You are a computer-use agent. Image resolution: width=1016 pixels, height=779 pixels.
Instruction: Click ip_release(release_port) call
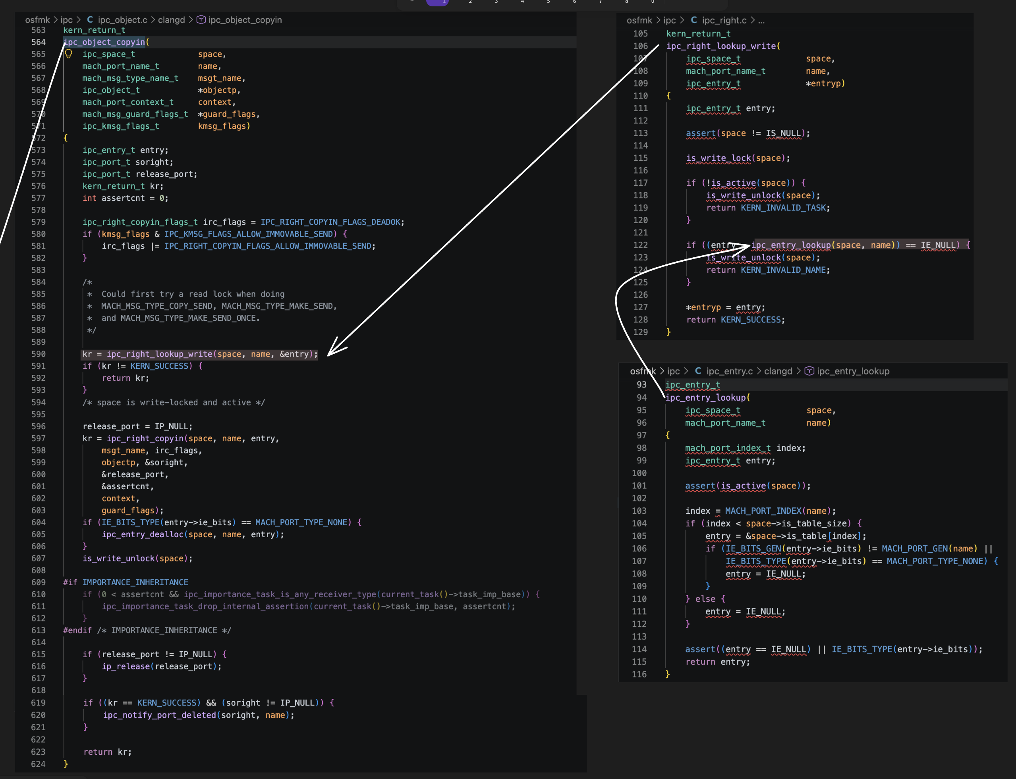coord(161,666)
